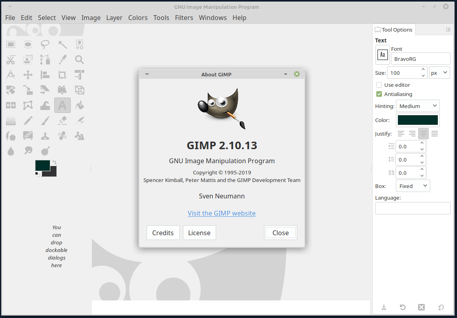Screen dimensions: 457x318
Task: Switch to the Tool Options tab
Action: pyautogui.click(x=394, y=30)
